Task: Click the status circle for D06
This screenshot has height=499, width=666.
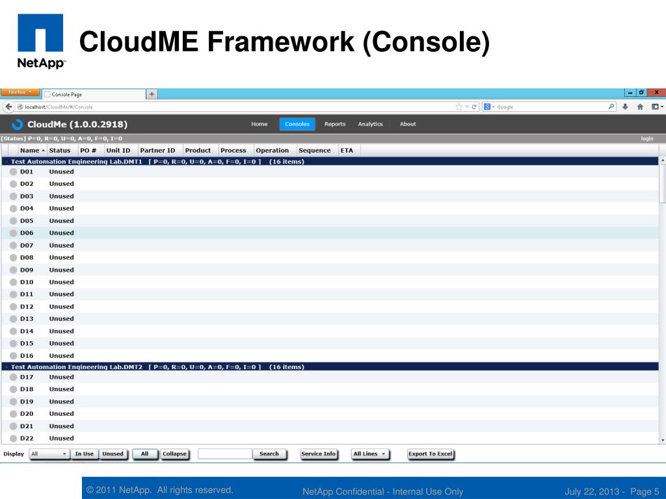Action: [13, 233]
